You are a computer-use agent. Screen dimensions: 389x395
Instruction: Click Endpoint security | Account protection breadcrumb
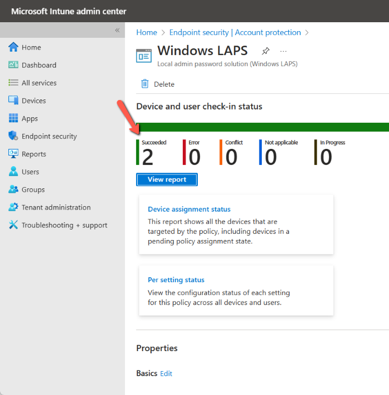coord(235,32)
